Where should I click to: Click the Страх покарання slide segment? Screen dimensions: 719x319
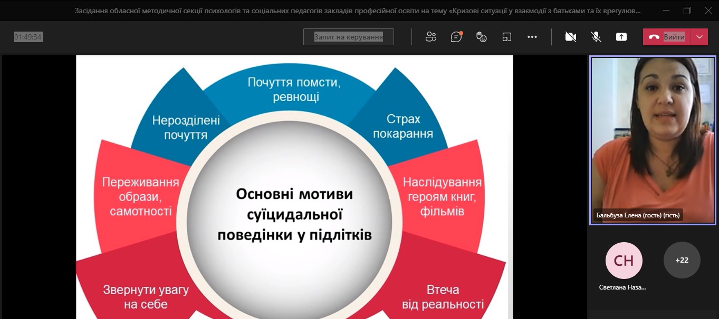(x=402, y=126)
